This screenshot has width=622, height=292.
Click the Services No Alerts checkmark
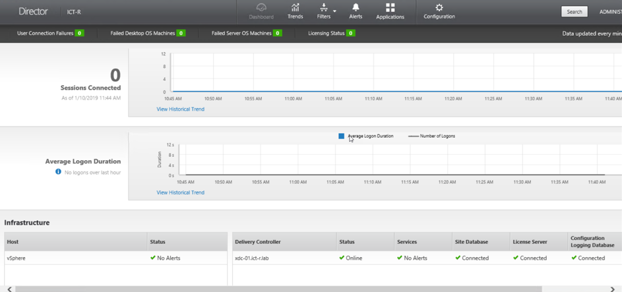pyautogui.click(x=400, y=258)
